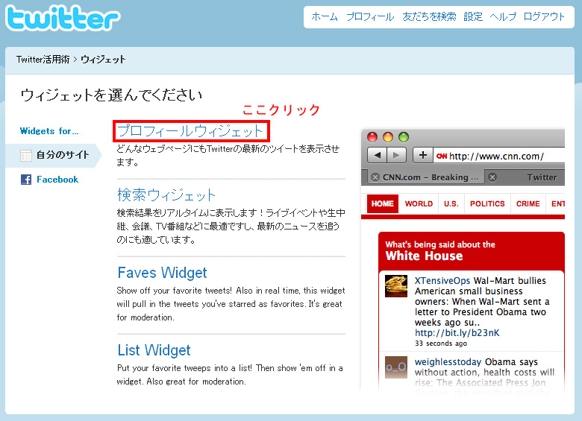Click the XTensiveOps avatar thumbnail

pos(396,286)
